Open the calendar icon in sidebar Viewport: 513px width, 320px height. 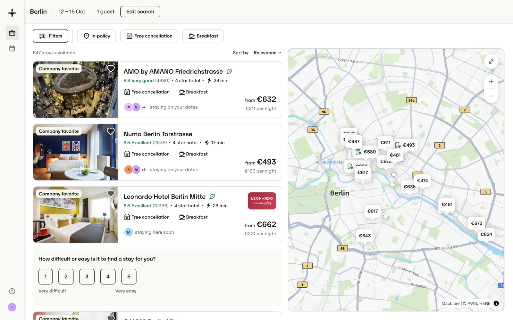click(12, 49)
